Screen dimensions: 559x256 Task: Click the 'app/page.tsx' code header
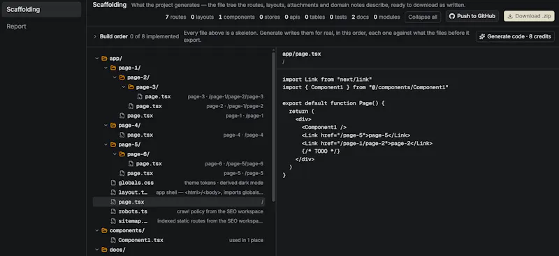[302, 54]
